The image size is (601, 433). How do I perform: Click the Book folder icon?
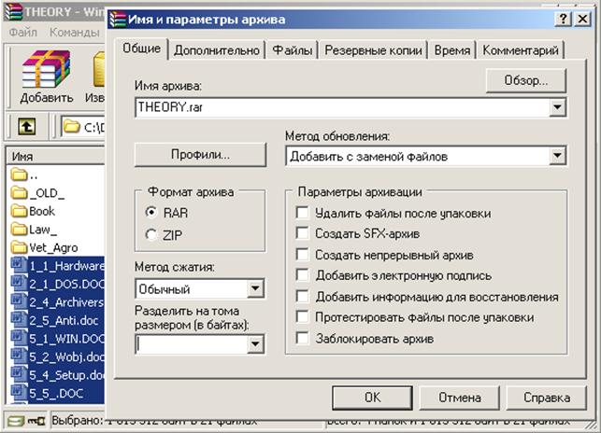[20, 211]
